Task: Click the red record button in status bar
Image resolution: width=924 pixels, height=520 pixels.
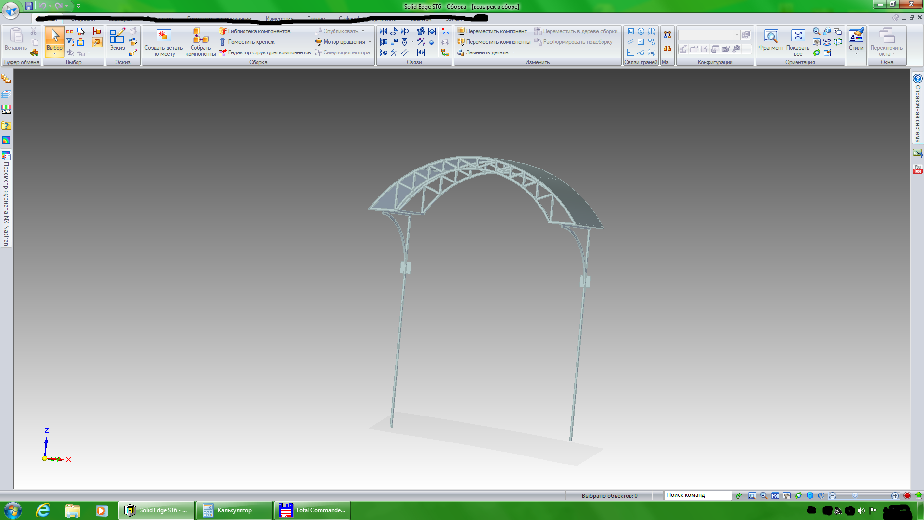Action: tap(907, 495)
